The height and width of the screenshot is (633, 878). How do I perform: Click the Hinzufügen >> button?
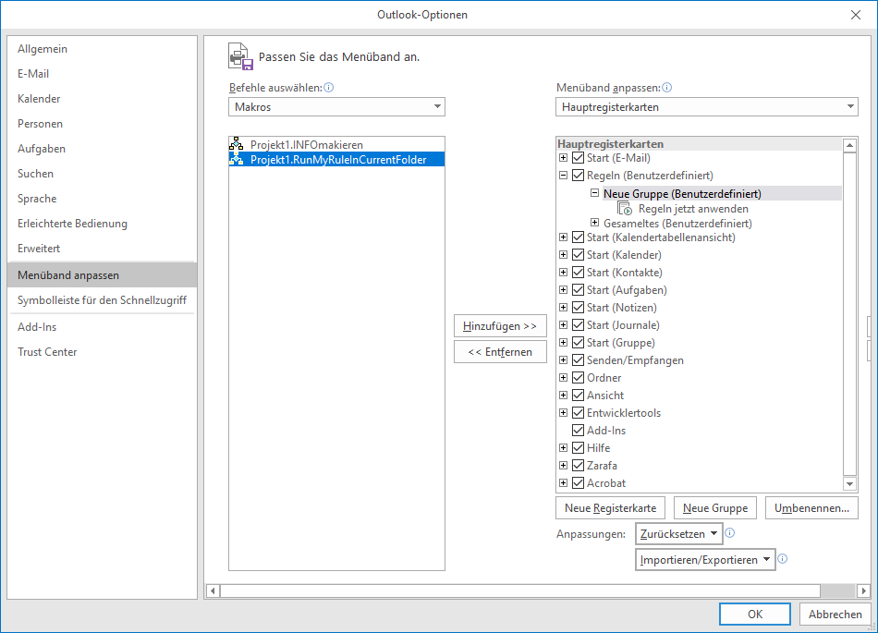tap(500, 326)
